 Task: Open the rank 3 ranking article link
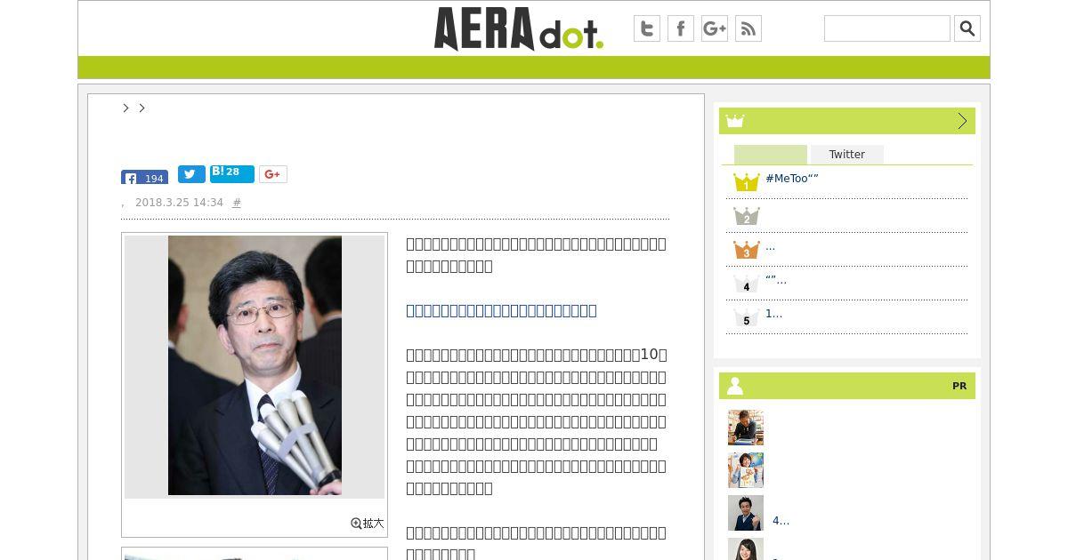pos(771,246)
